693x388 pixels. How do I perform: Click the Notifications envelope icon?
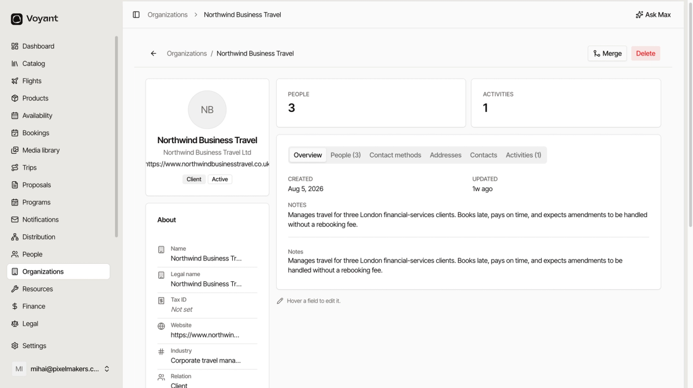pos(15,219)
